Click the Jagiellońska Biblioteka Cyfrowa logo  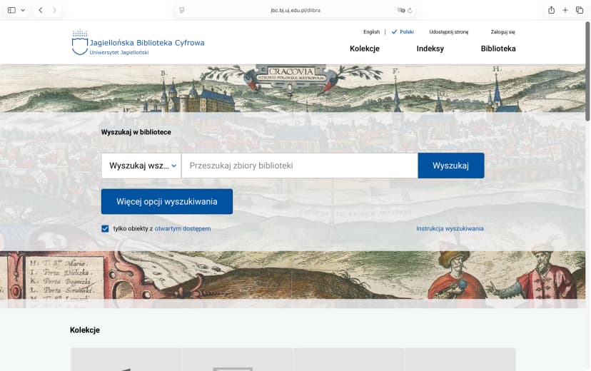point(138,43)
